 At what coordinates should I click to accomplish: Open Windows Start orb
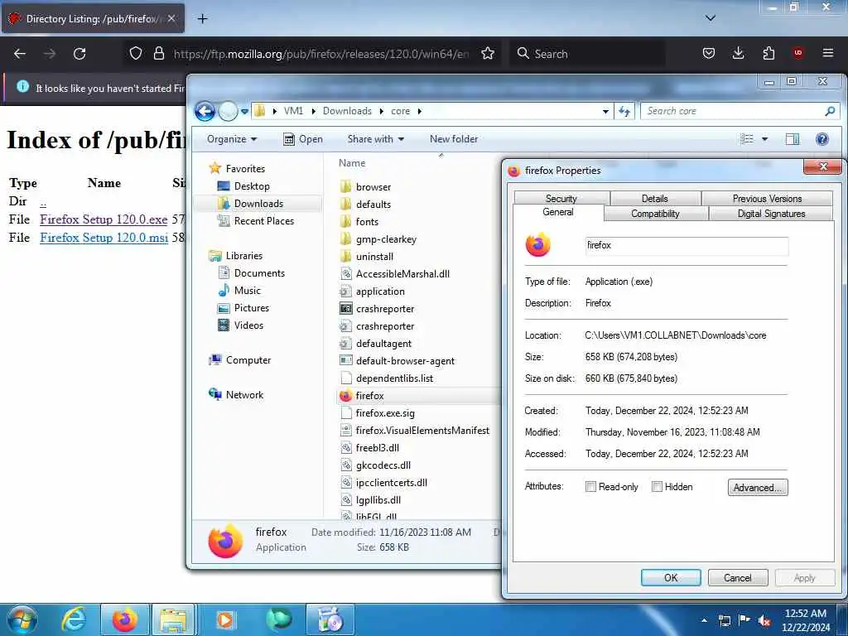pos(22,619)
